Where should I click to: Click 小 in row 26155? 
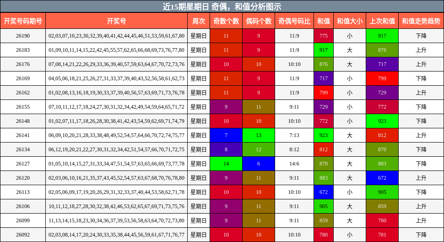click(350, 107)
